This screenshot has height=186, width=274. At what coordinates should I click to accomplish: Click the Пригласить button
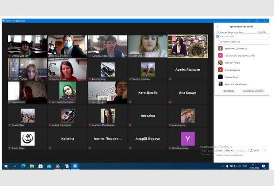[228, 90]
